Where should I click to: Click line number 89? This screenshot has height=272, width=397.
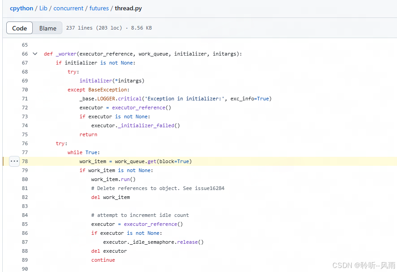(x=25, y=260)
